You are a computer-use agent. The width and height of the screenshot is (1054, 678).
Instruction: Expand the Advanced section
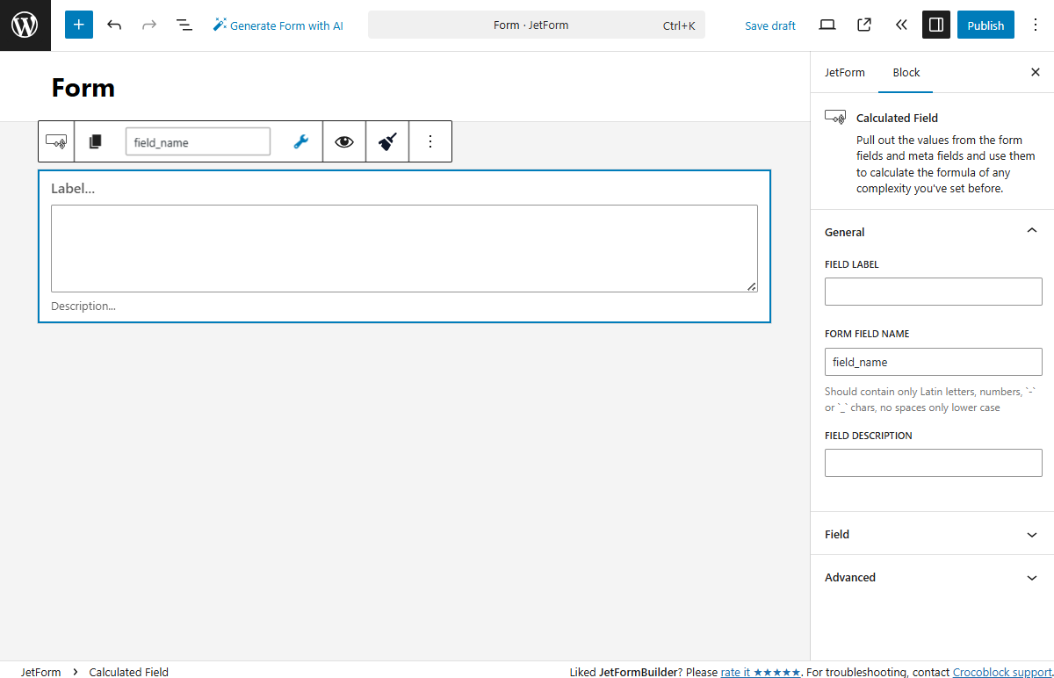933,577
